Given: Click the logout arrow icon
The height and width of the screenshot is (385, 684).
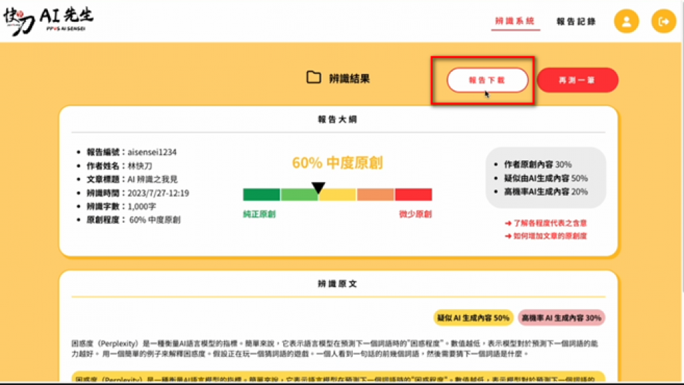Looking at the screenshot, I should point(663,21).
